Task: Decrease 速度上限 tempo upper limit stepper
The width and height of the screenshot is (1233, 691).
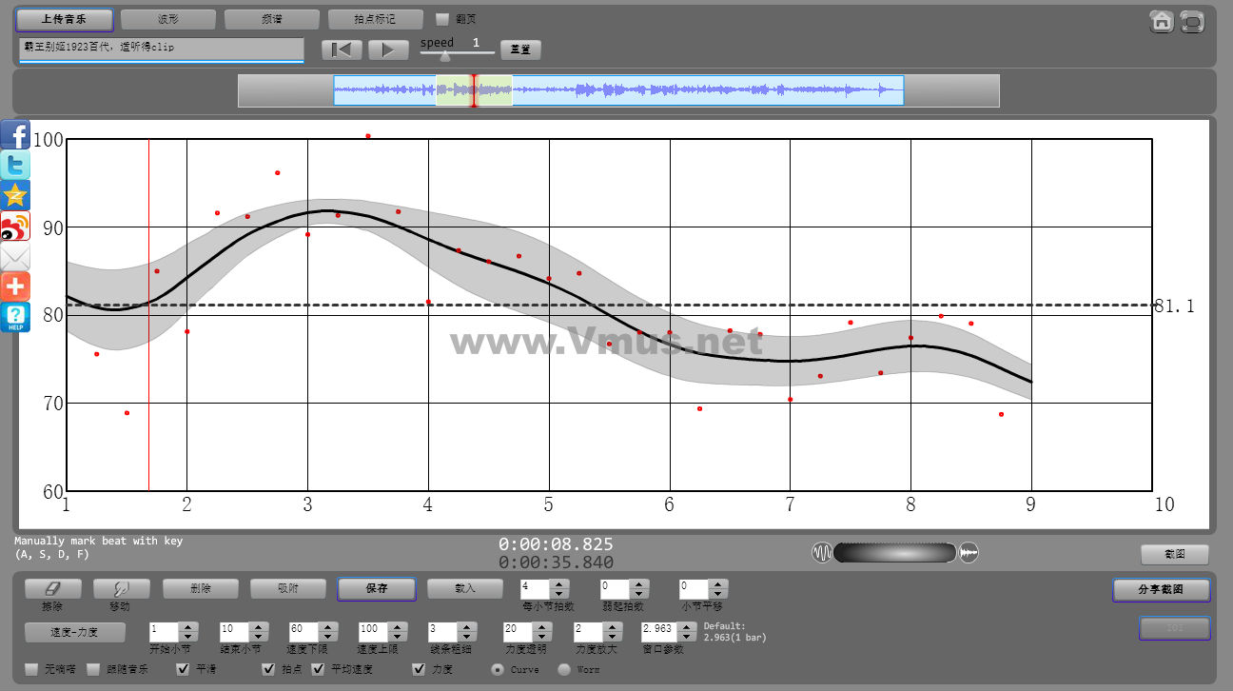Action: point(398,637)
